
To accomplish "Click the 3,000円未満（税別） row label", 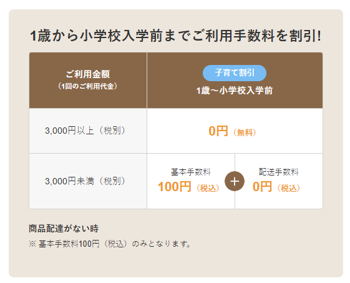I will pyautogui.click(x=85, y=181).
